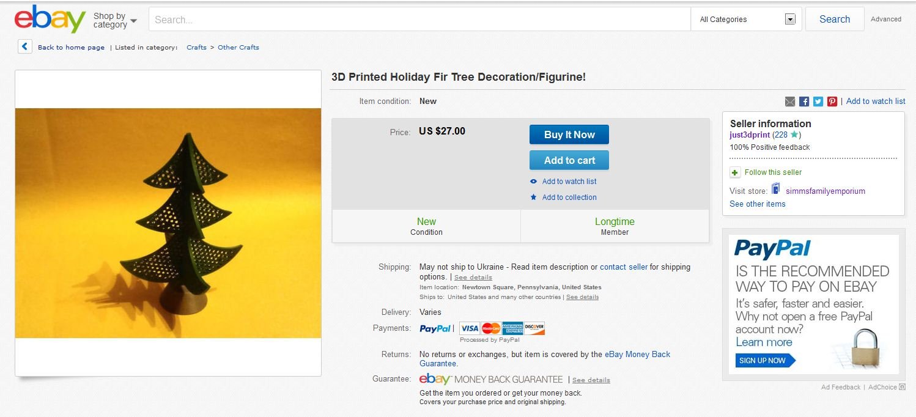
Task: Share listing on Facebook
Action: [804, 101]
